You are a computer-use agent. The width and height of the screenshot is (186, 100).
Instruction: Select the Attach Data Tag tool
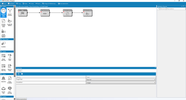point(4,57)
